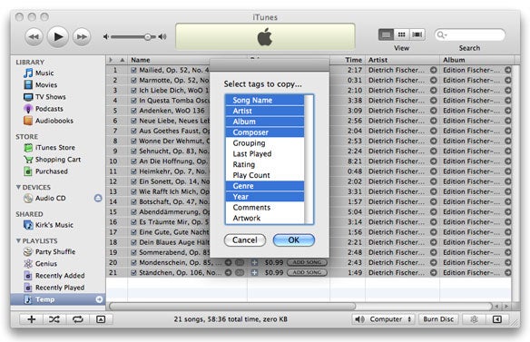This screenshot has width=530, height=342.
Task: Adjust the volume slider knob
Action: [147, 37]
